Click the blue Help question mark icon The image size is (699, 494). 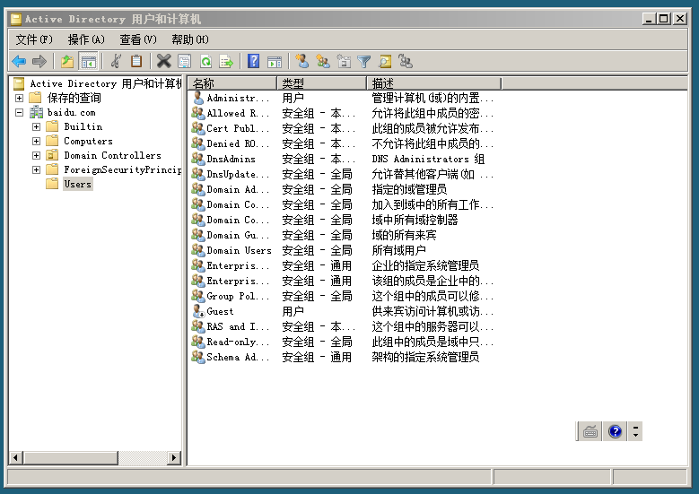(253, 61)
